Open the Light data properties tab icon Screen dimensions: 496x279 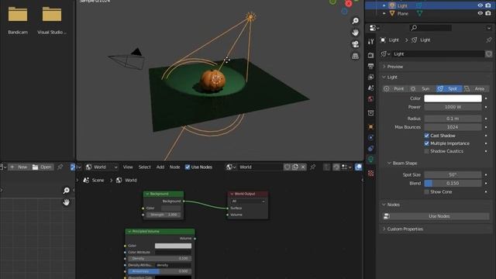tap(370, 160)
